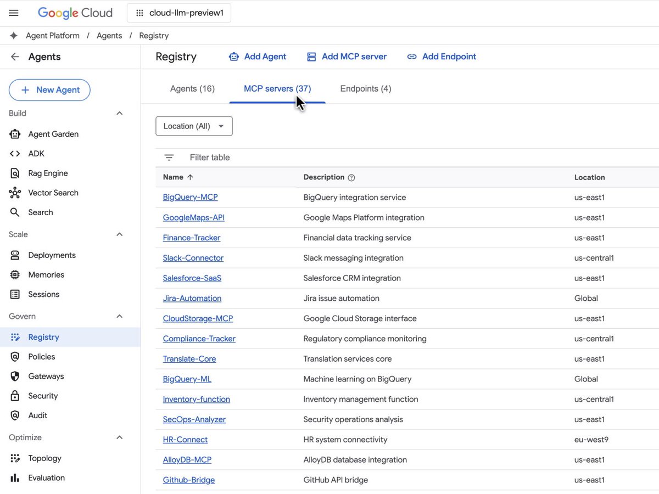
Task: Open the SecOps-Analyzer server link
Action: [x=194, y=420]
